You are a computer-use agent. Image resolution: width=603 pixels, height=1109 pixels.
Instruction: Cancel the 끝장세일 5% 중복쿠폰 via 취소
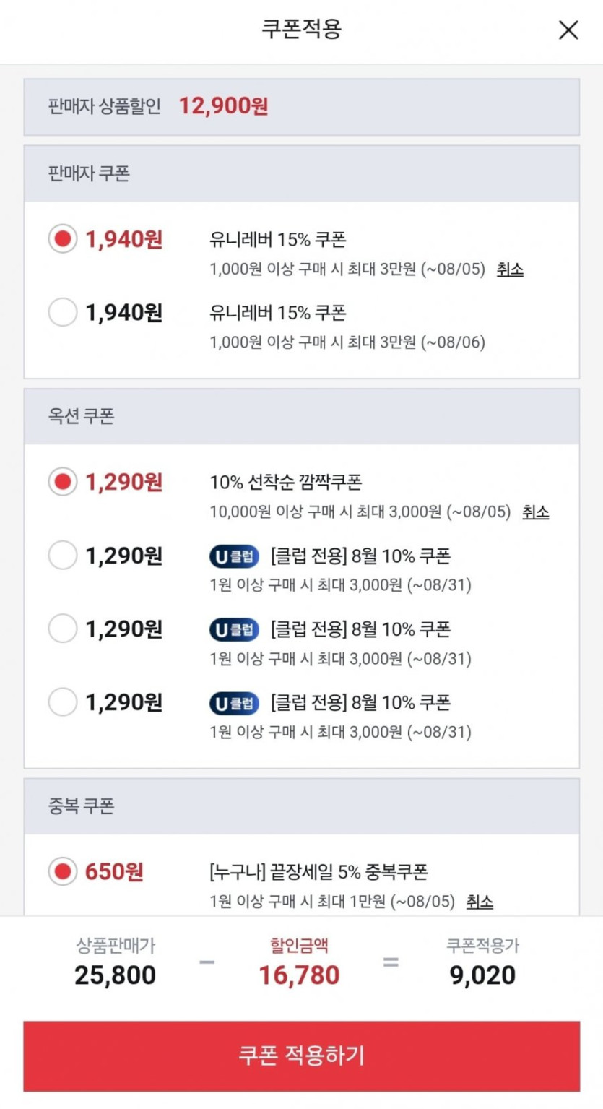point(480,902)
